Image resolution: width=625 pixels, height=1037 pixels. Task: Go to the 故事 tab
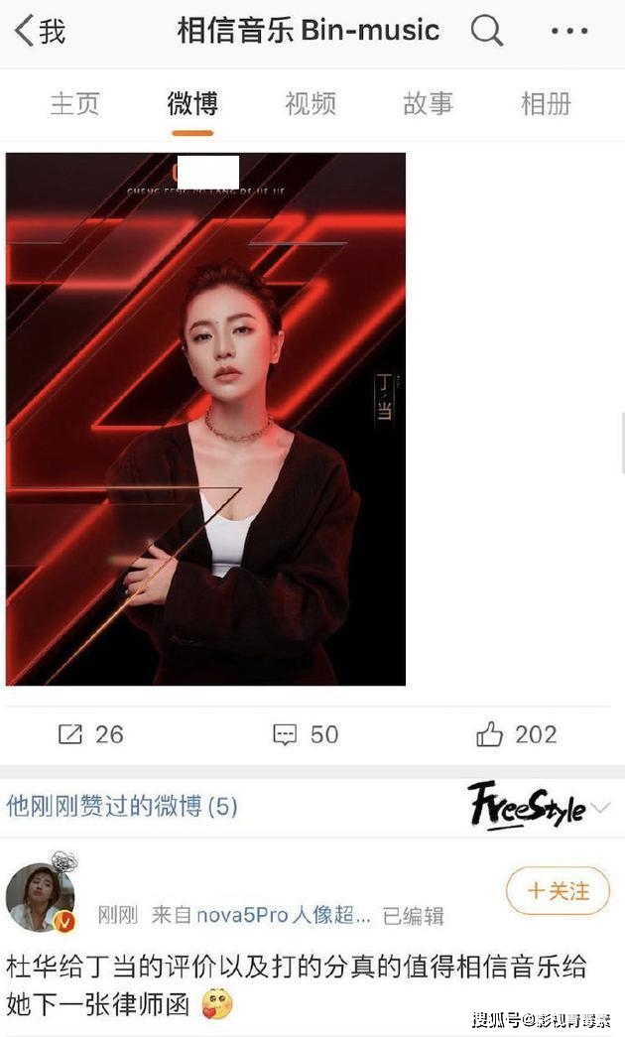(x=428, y=104)
